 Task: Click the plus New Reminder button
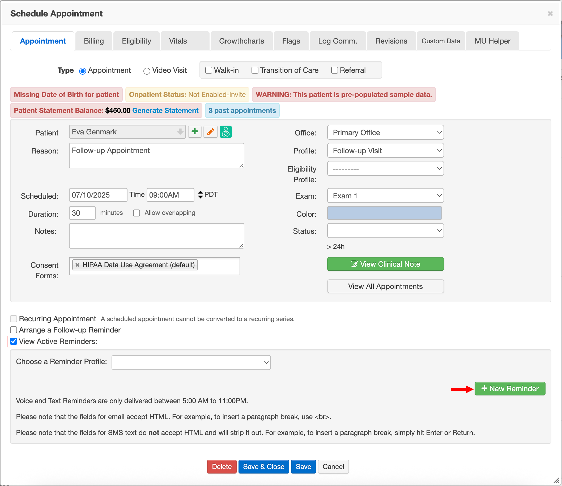(x=510, y=389)
